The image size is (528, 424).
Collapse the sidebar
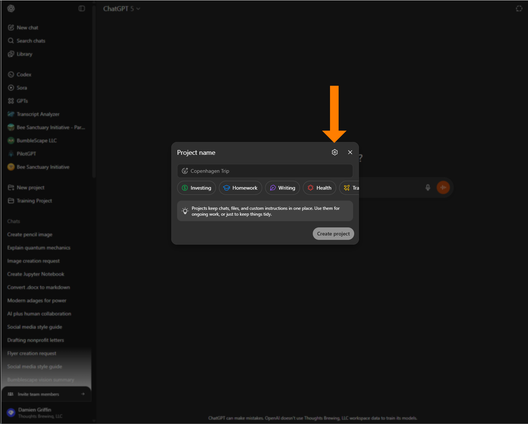pyautogui.click(x=81, y=8)
